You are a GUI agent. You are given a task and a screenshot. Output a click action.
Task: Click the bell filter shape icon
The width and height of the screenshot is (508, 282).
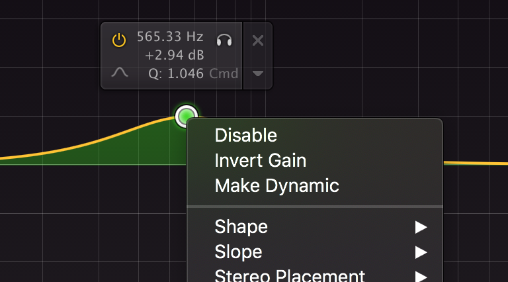(120, 72)
